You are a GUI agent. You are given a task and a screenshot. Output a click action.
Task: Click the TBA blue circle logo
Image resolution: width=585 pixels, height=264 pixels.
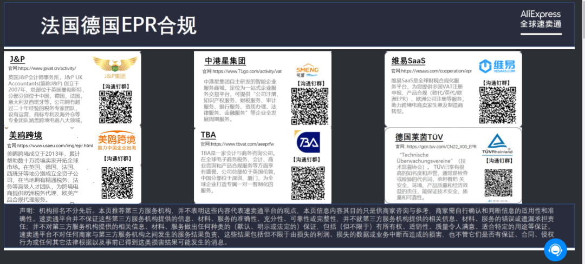pyautogui.click(x=308, y=142)
